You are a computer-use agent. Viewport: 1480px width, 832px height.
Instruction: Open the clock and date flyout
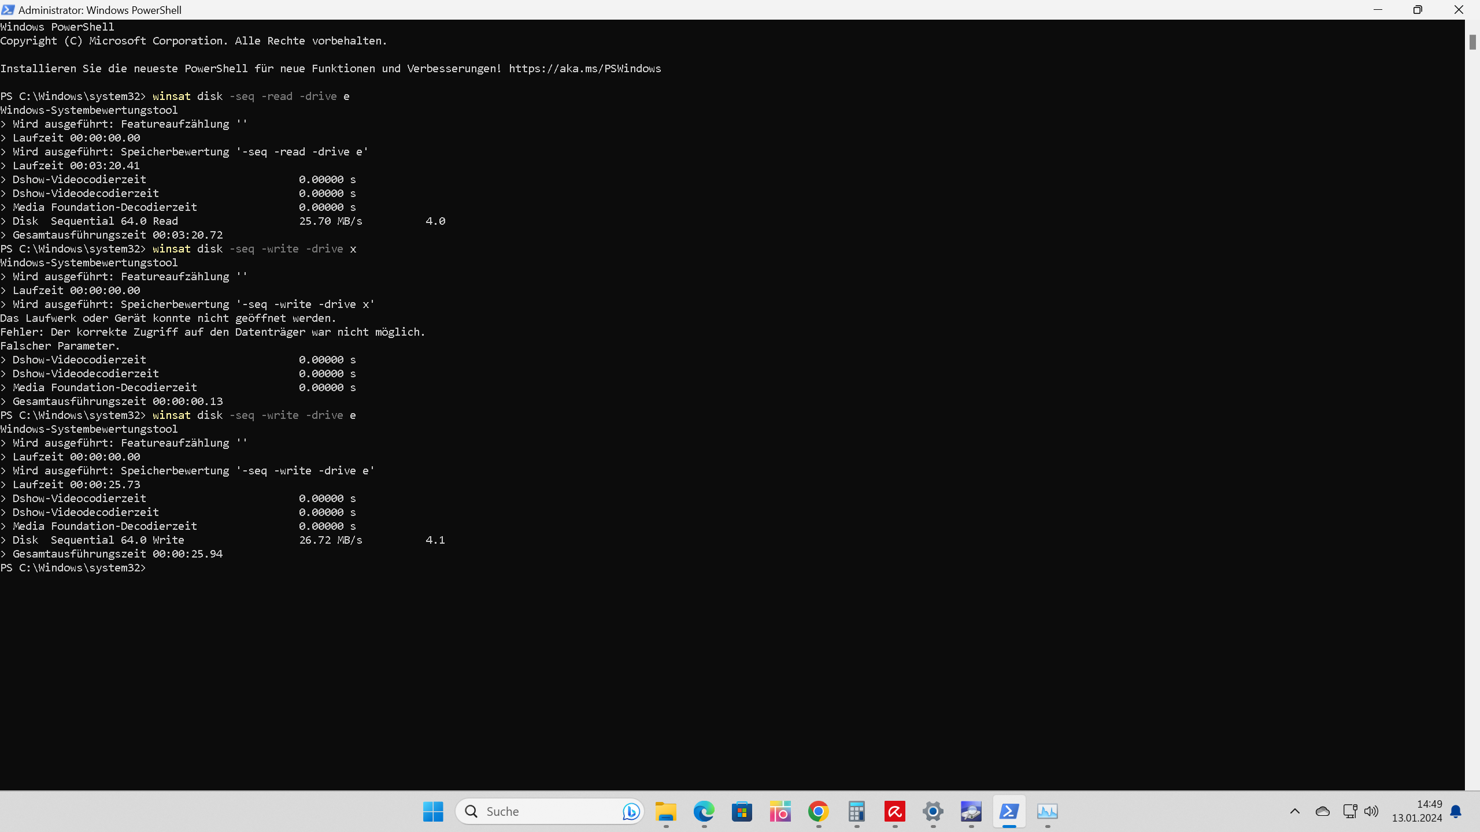(1416, 811)
